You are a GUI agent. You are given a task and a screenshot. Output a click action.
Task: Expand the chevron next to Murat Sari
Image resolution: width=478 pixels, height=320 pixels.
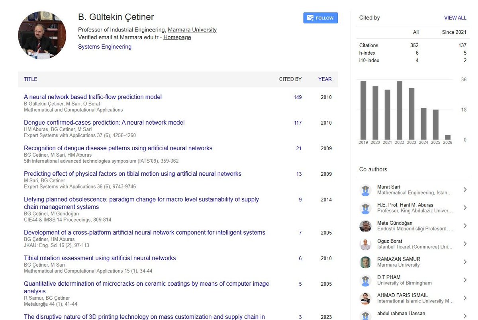(x=465, y=190)
